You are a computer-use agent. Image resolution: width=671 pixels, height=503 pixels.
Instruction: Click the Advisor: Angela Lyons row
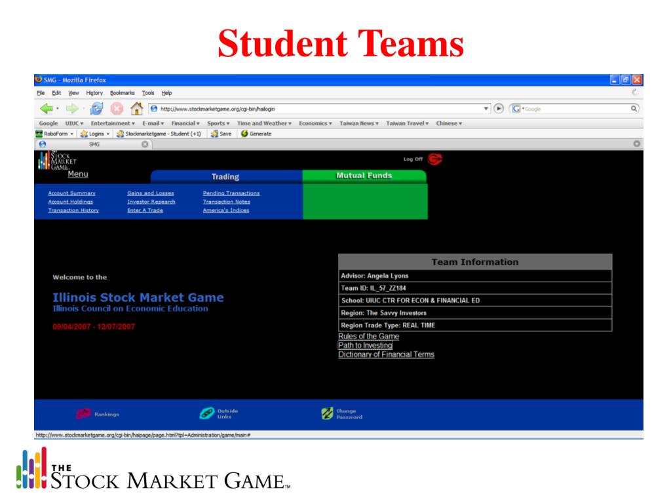pyautogui.click(x=475, y=276)
